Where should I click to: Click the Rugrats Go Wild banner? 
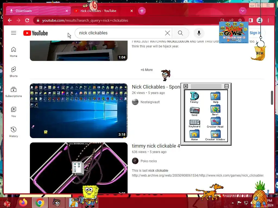[x=234, y=32]
